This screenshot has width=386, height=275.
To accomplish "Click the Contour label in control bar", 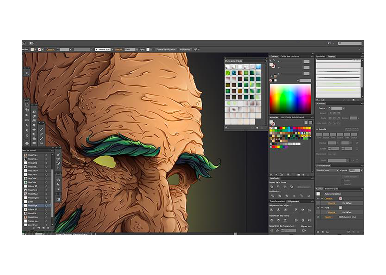I will [x=50, y=49].
